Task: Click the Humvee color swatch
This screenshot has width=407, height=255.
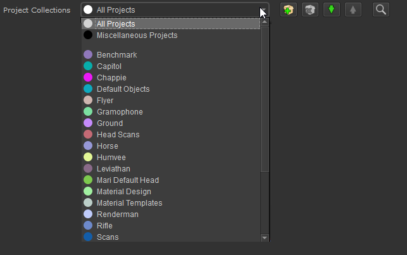Action: [88, 158]
